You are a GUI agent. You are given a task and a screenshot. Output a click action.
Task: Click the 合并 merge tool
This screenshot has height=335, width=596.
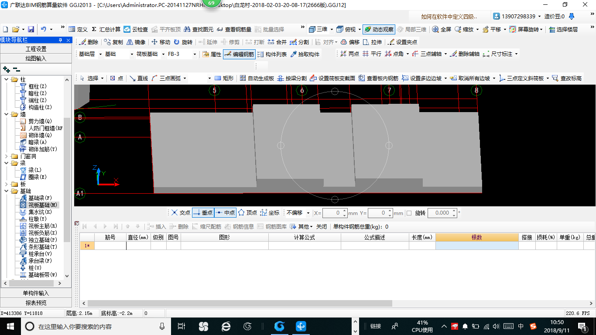point(277,42)
